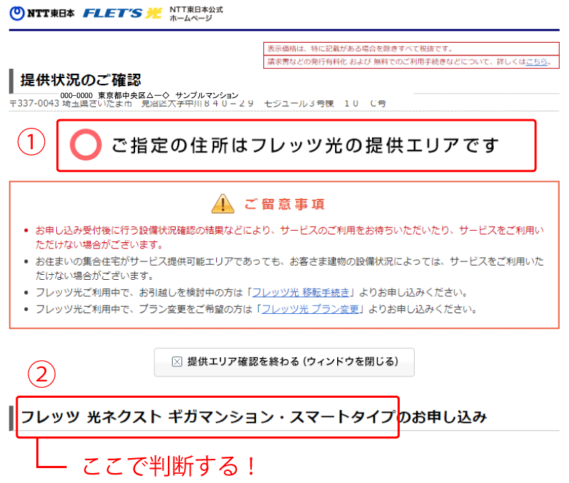This screenshot has height=483, width=569.
Task: Click the ご留意事項 heading
Action: click(x=284, y=204)
